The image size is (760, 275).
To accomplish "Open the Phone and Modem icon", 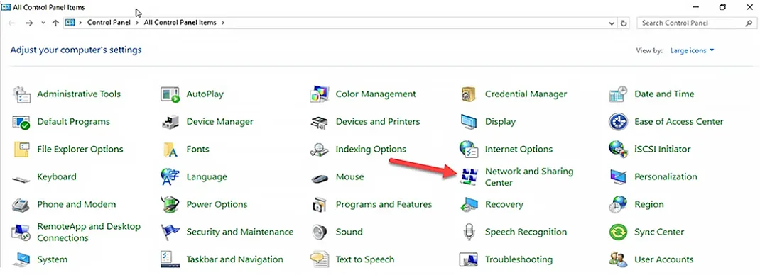I will pos(21,204).
